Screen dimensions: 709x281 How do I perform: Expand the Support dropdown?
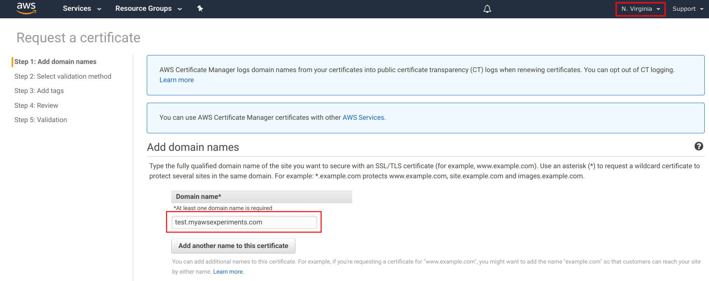point(688,9)
